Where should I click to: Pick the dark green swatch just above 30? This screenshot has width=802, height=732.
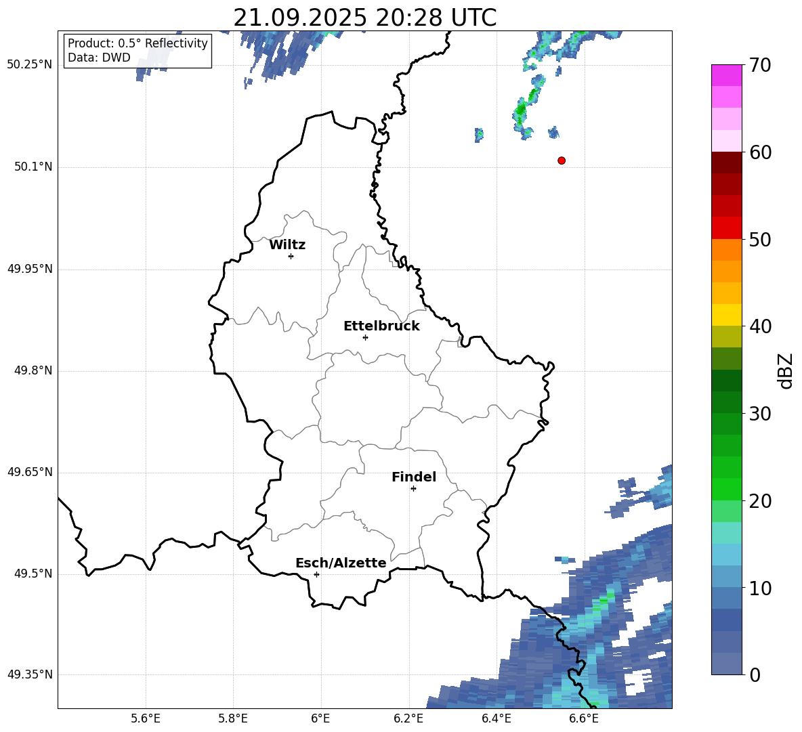(x=727, y=402)
